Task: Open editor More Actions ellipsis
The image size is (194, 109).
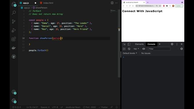Action: pos(116,3)
